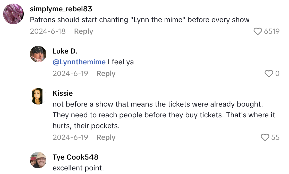Select the Kissie username
This screenshot has height=174, width=289.
click(x=63, y=93)
